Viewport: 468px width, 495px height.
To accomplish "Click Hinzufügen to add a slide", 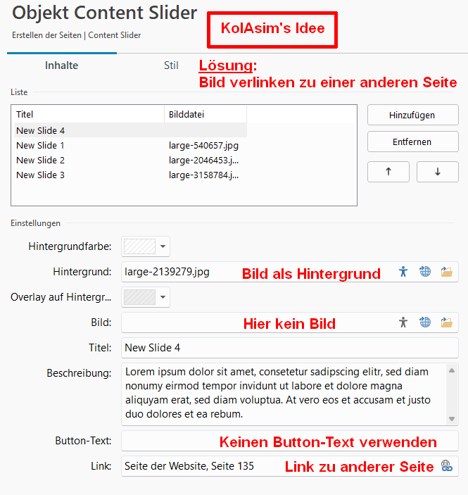I will [413, 115].
